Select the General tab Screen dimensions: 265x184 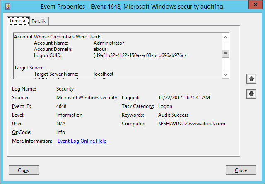click(18, 21)
